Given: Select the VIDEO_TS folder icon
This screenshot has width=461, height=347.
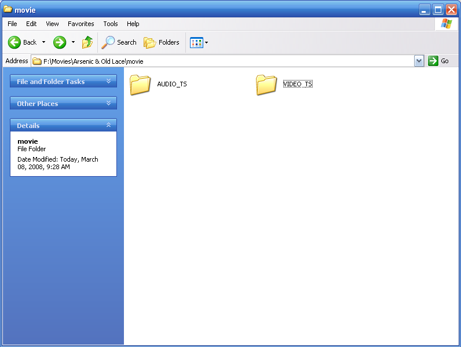Looking at the screenshot, I should (x=266, y=85).
